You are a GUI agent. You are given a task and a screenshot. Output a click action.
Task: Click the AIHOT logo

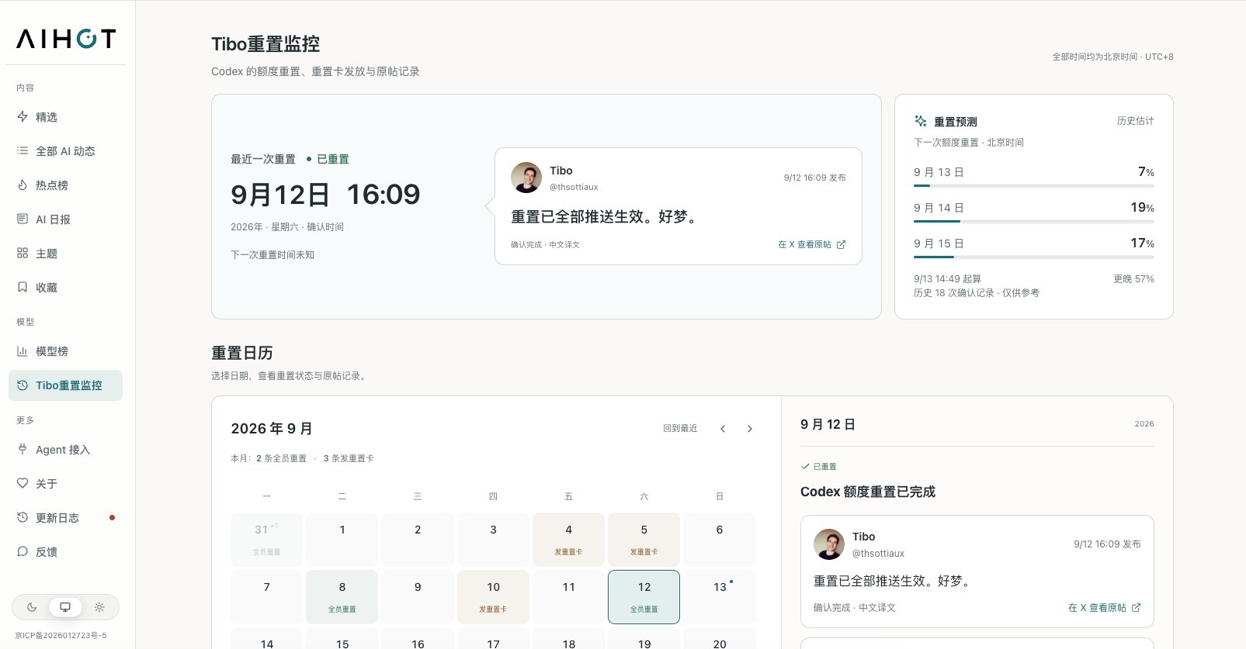(x=66, y=39)
